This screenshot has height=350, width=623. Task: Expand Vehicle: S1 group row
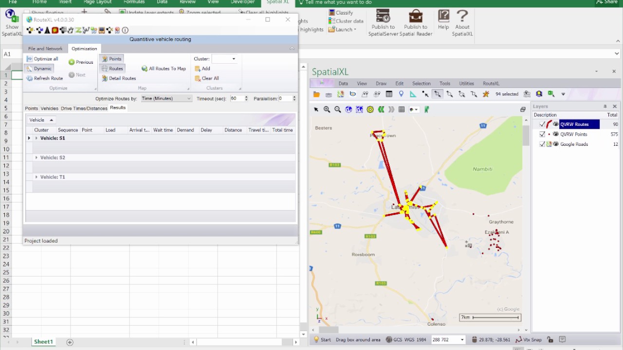pos(37,138)
